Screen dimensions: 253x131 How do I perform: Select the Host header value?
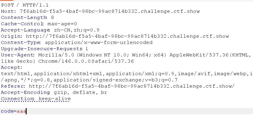pos(110,11)
